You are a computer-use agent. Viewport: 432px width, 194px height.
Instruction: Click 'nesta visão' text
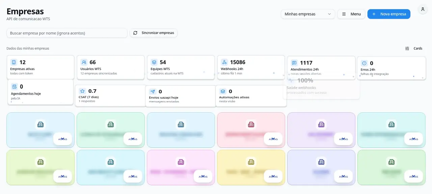tap(227, 101)
